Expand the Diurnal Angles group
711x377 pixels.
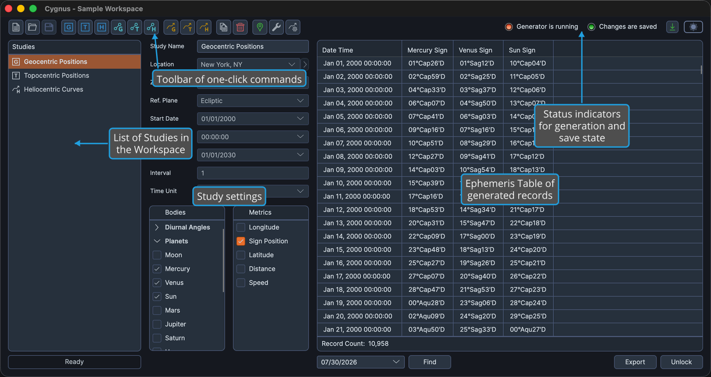(x=157, y=227)
